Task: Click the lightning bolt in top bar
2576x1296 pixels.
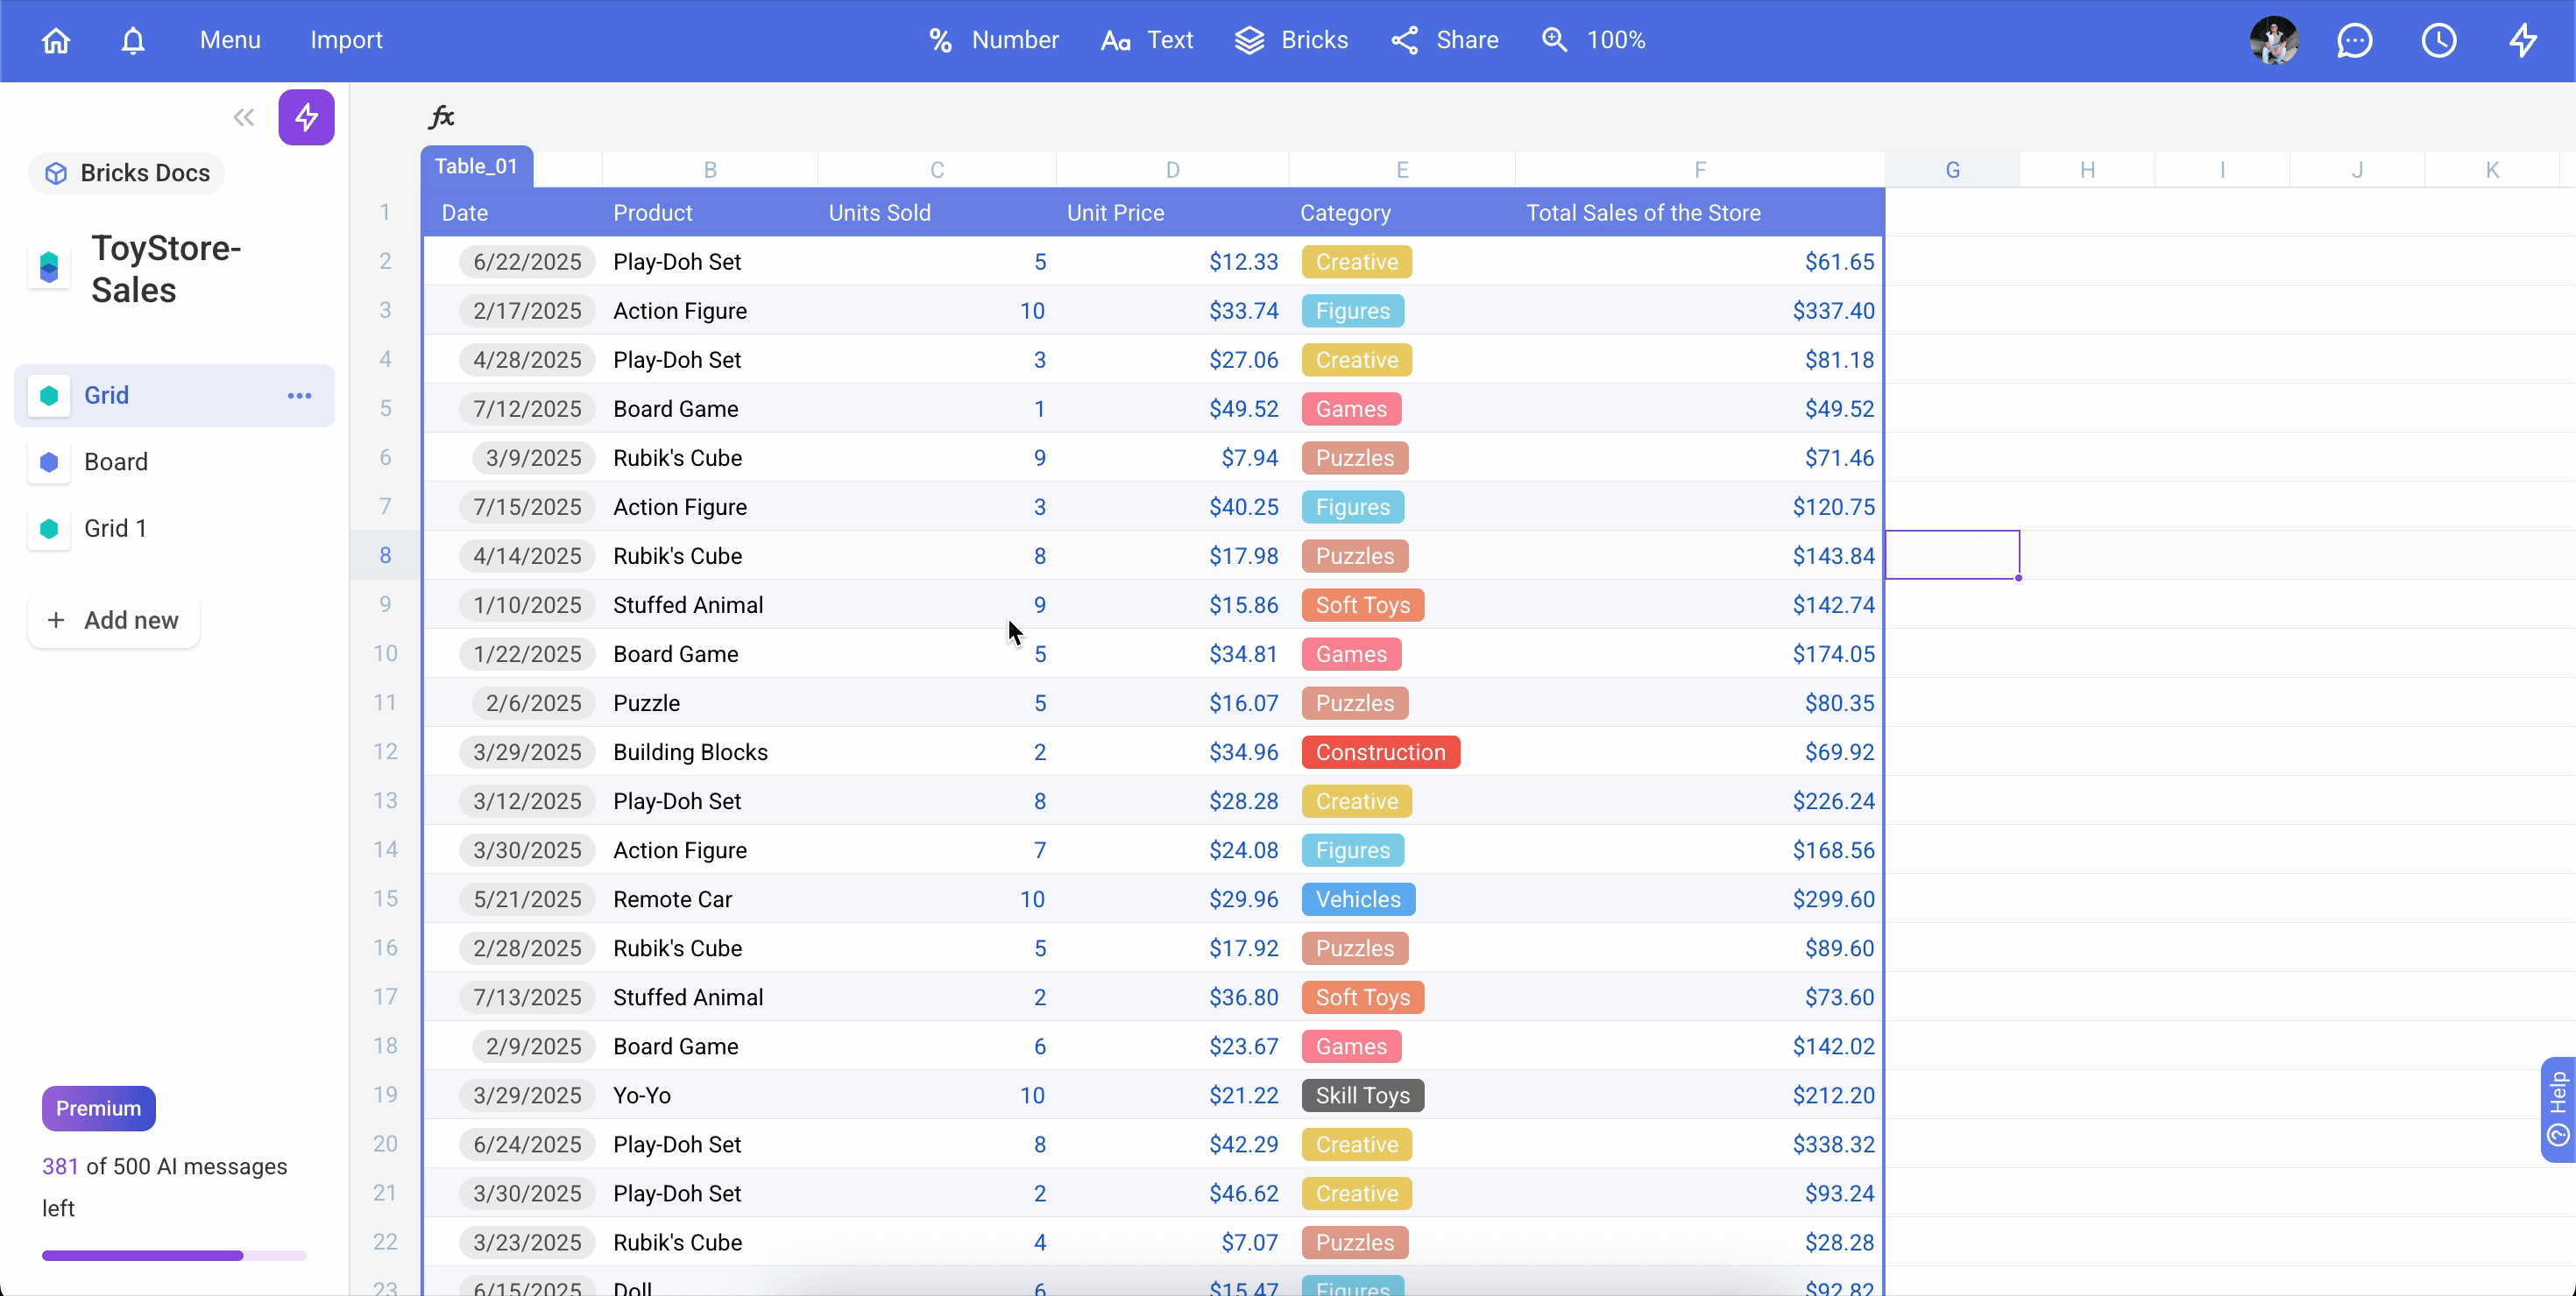Action: click(2523, 40)
